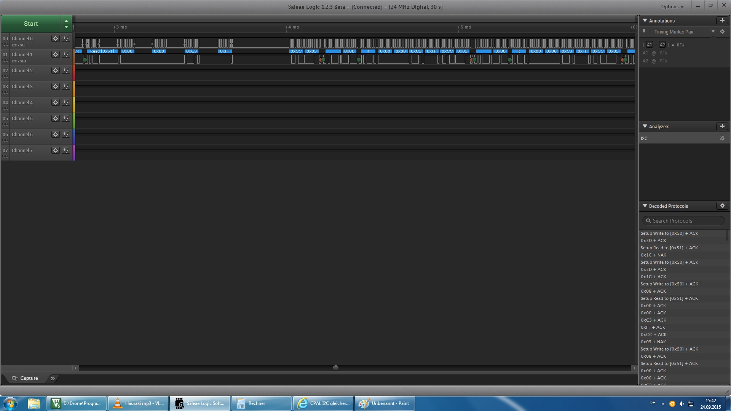Set trigger on Channel 0
The image size is (731, 411).
click(x=66, y=38)
